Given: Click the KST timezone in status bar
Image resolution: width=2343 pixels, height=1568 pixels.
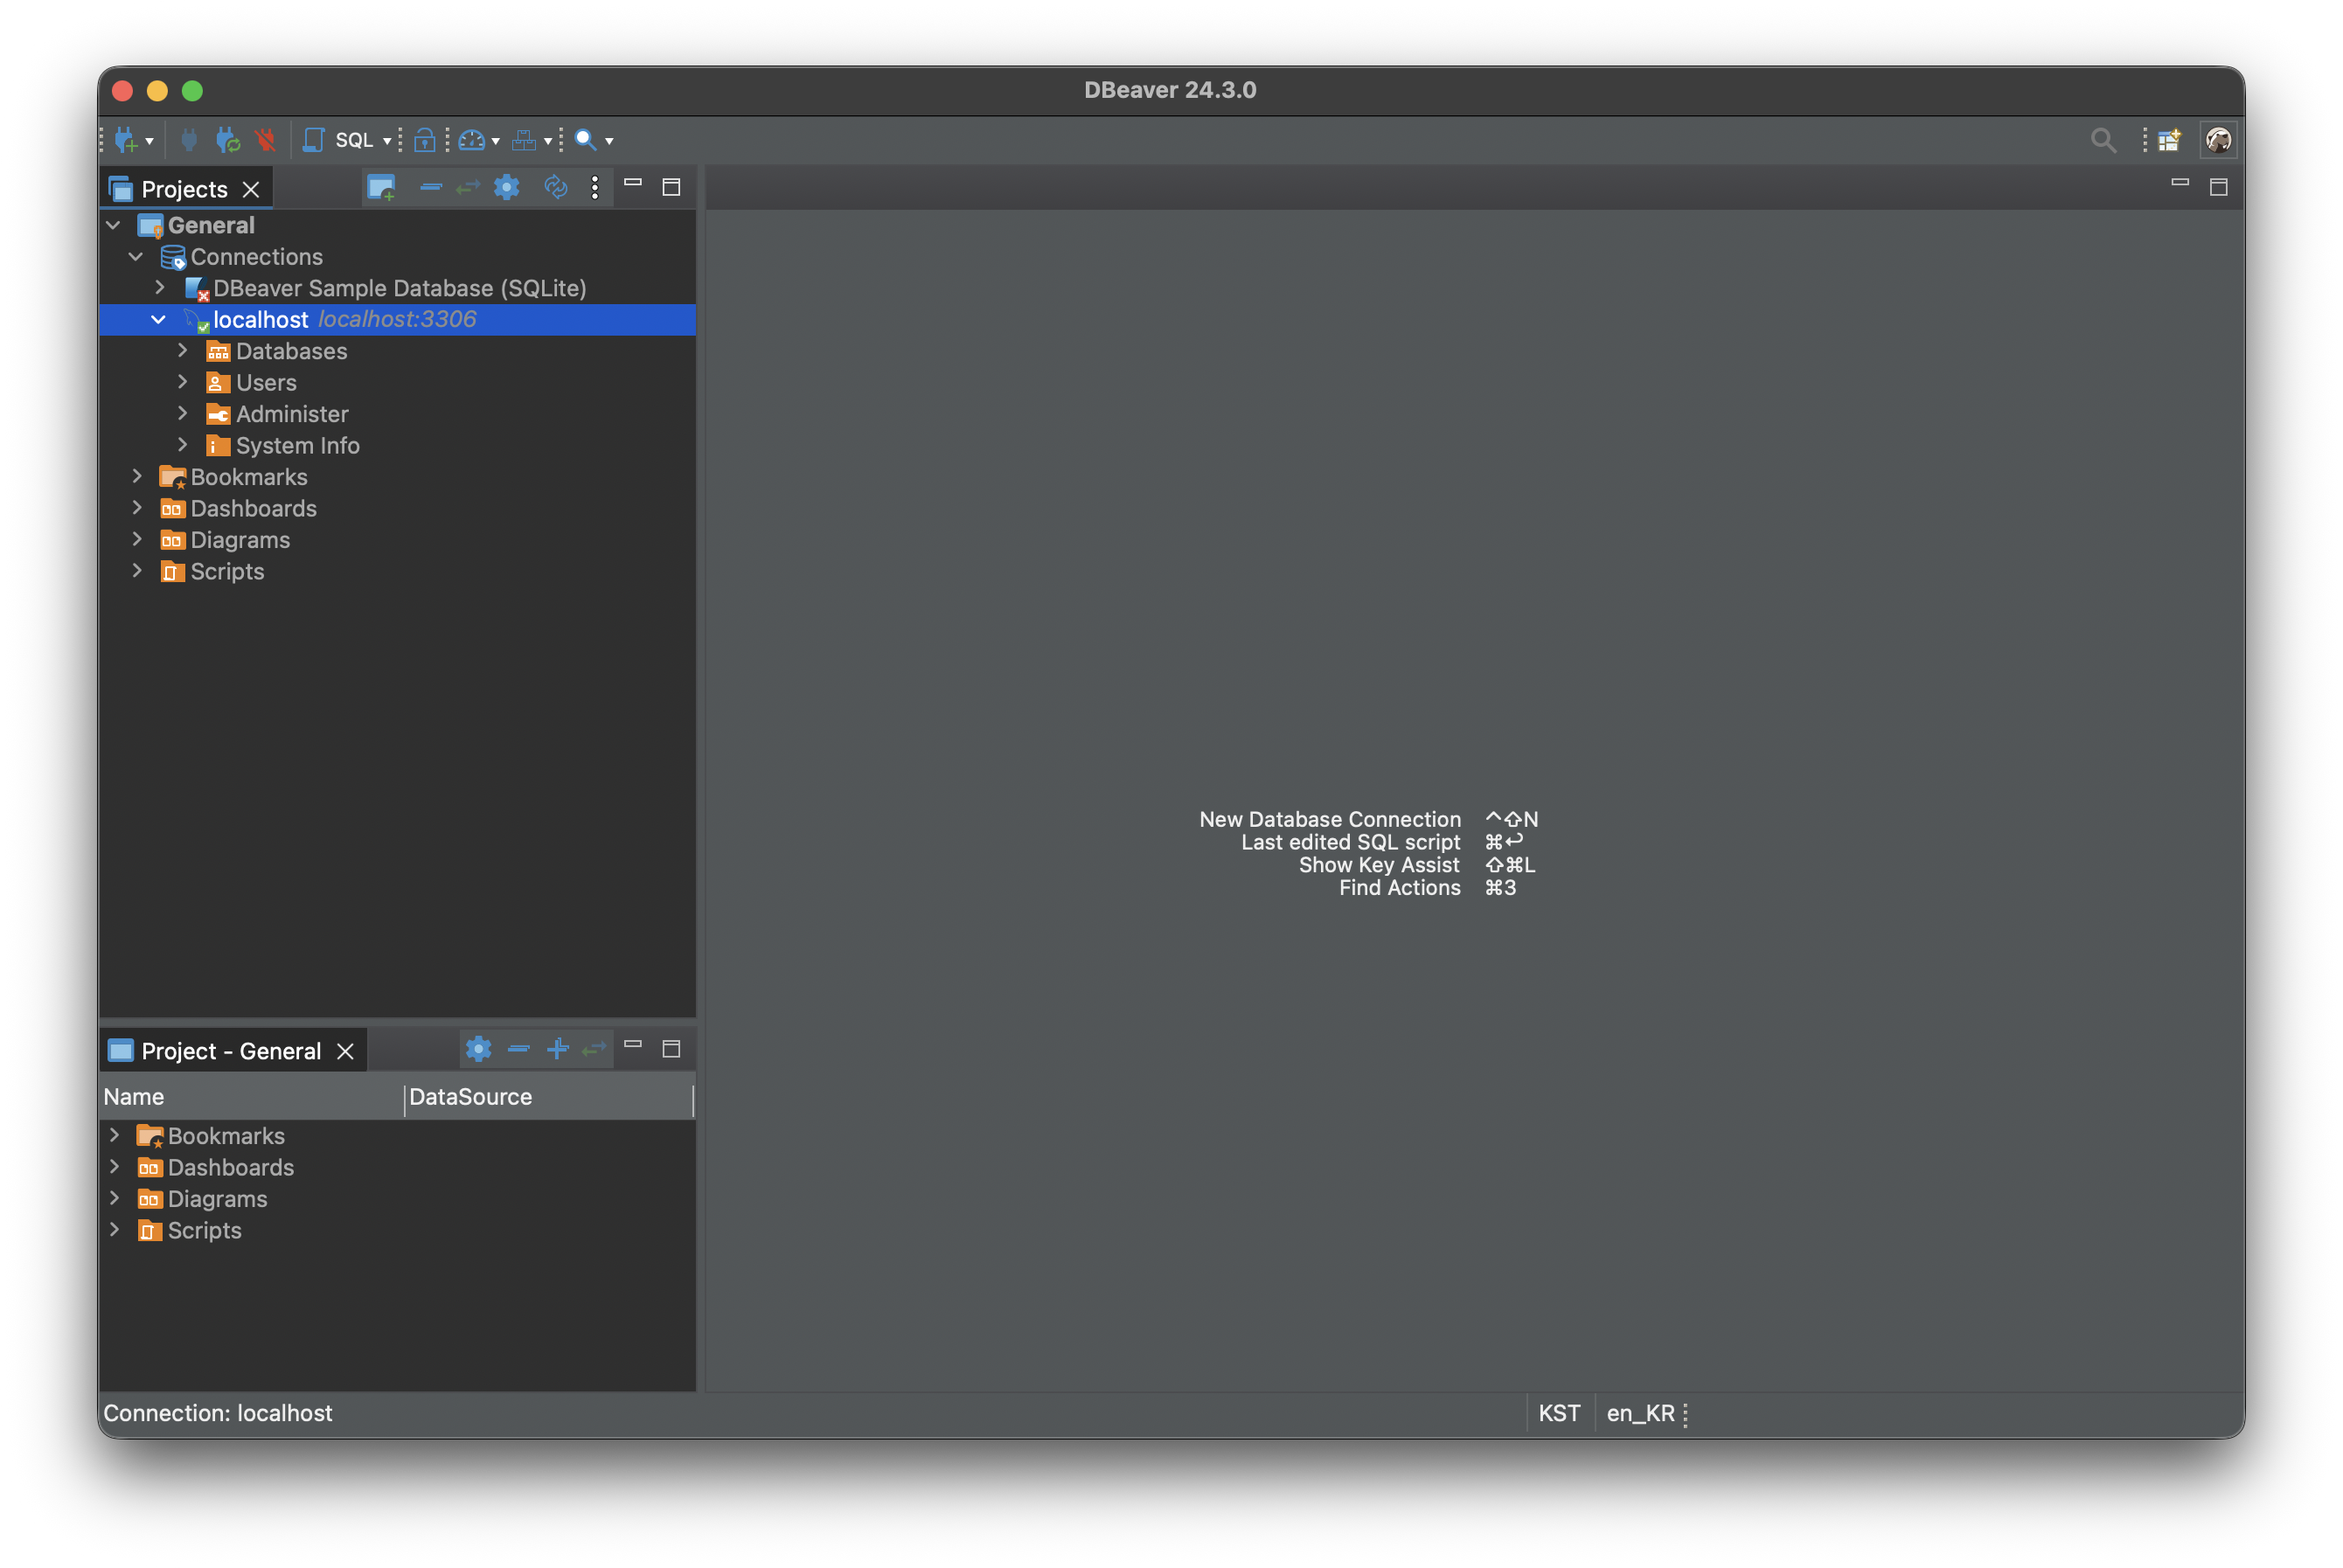Looking at the screenshot, I should click(x=1558, y=1413).
